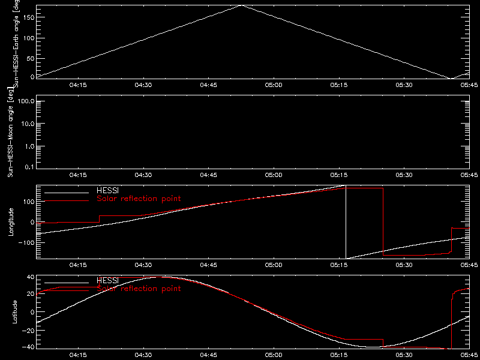Screen dimensions: 480x360
Task: Click the 20 tick on Latitude axis
Action: point(31,293)
